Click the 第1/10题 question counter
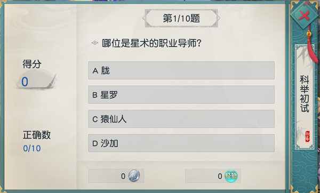The width and height of the screenshot is (320, 193). tap(181, 18)
